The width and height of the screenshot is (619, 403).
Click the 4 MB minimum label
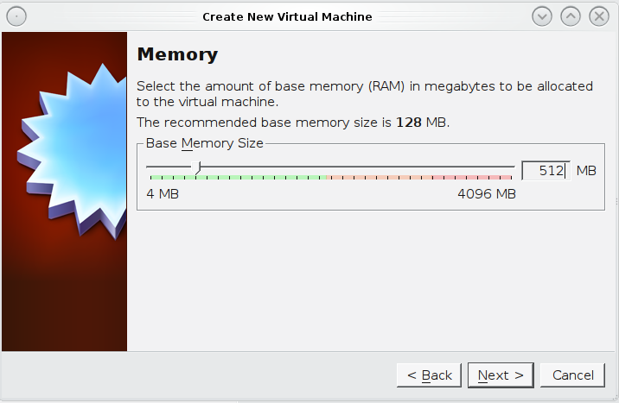[163, 194]
